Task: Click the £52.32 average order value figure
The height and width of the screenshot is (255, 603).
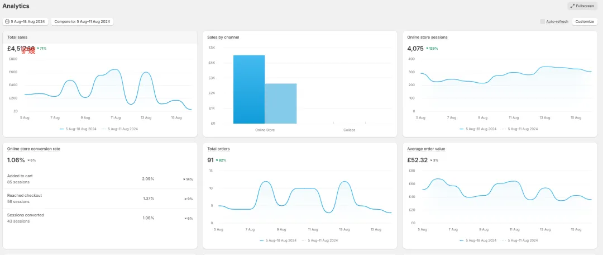Action: (417, 160)
